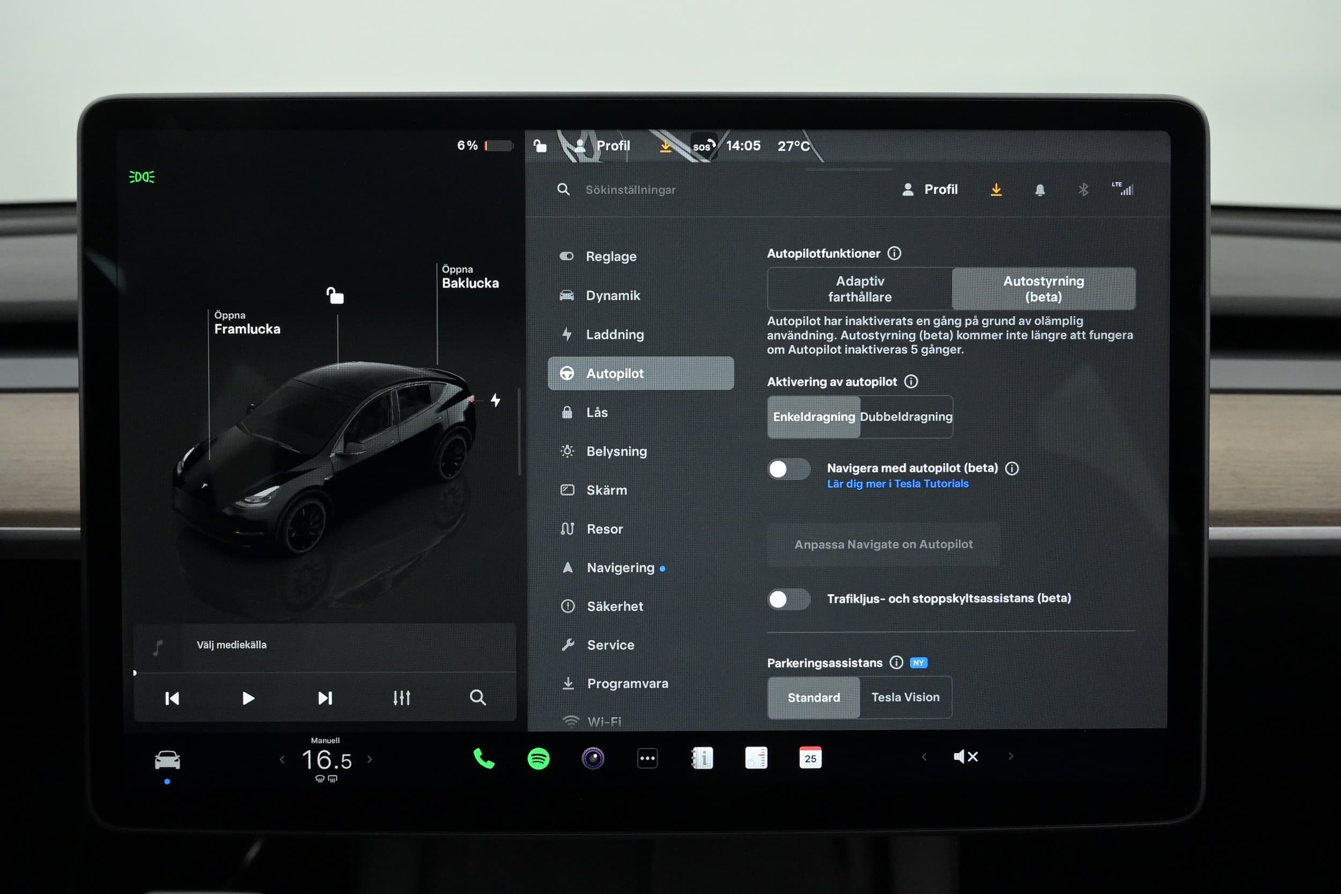This screenshot has height=894, width=1341.
Task: Open the Service settings section
Action: [641, 645]
